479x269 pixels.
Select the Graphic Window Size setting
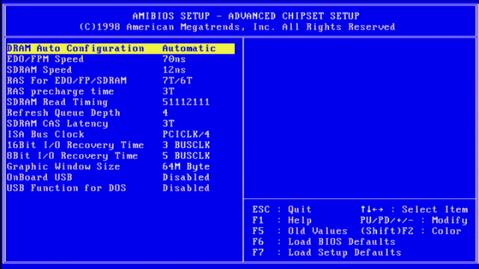pyautogui.click(x=63, y=166)
